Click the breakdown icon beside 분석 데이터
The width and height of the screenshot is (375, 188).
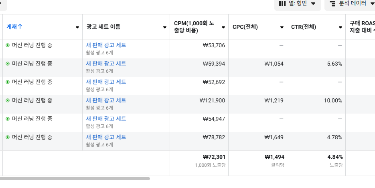coord(332,4)
